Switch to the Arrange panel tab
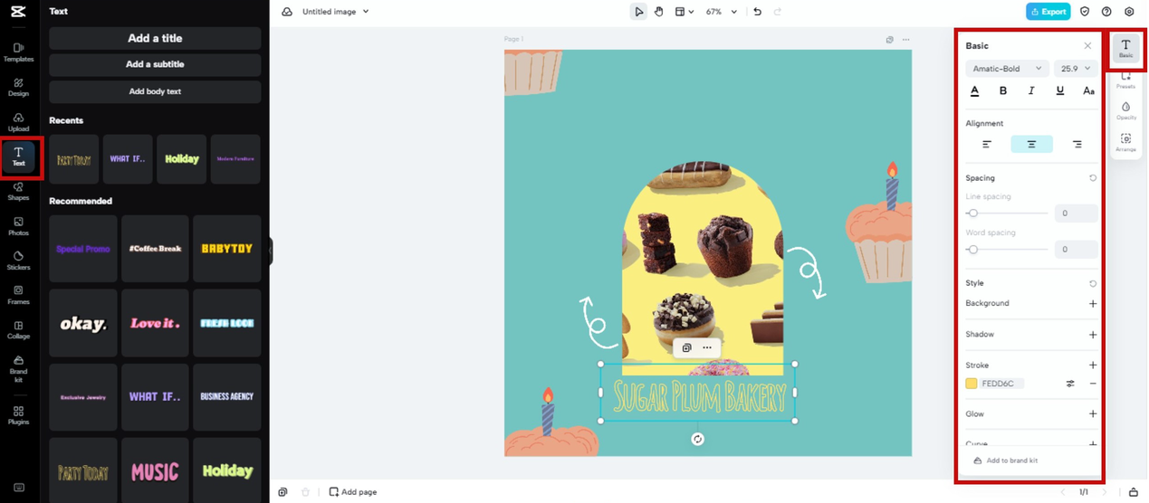This screenshot has height=503, width=1149. (1125, 142)
